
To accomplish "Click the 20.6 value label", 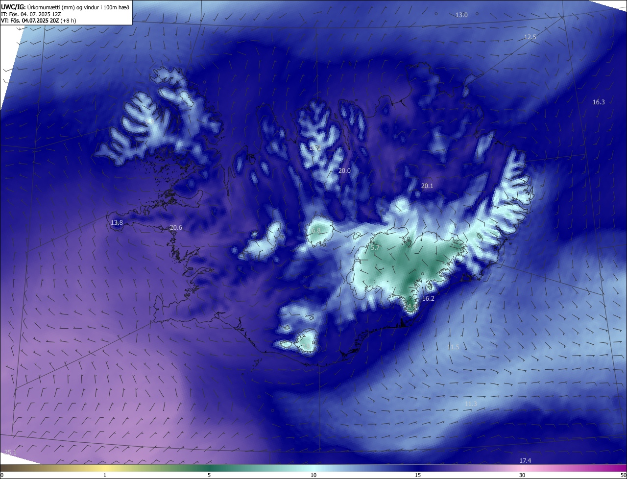I will [x=176, y=228].
